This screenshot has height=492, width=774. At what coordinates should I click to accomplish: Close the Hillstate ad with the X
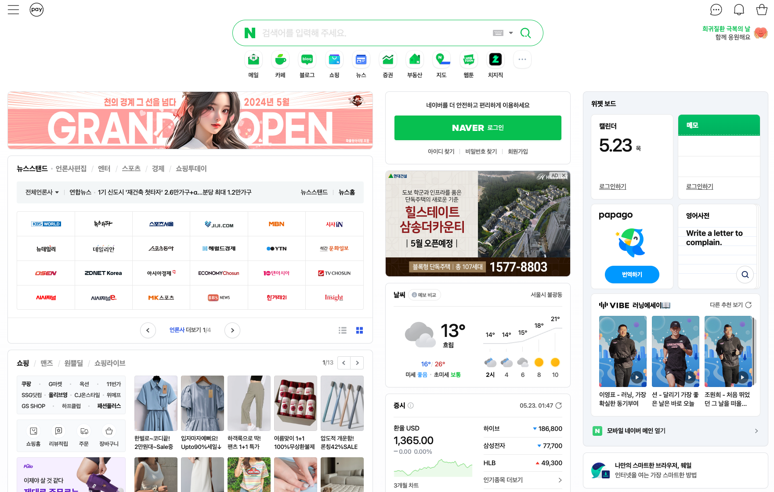coord(564,175)
